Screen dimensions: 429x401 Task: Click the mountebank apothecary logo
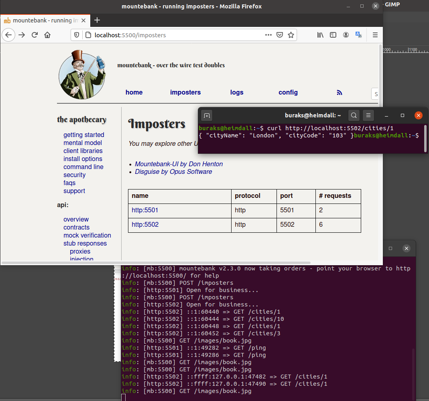(82, 74)
